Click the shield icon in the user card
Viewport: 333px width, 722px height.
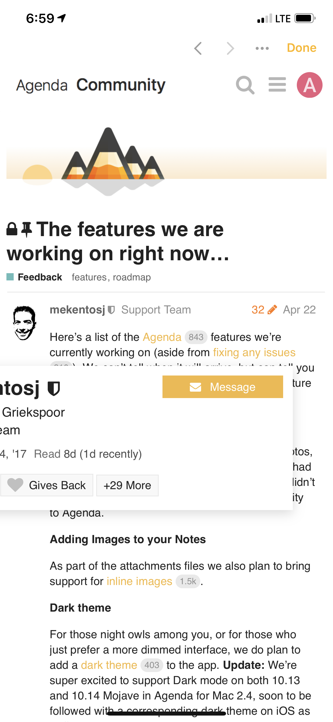click(x=54, y=388)
